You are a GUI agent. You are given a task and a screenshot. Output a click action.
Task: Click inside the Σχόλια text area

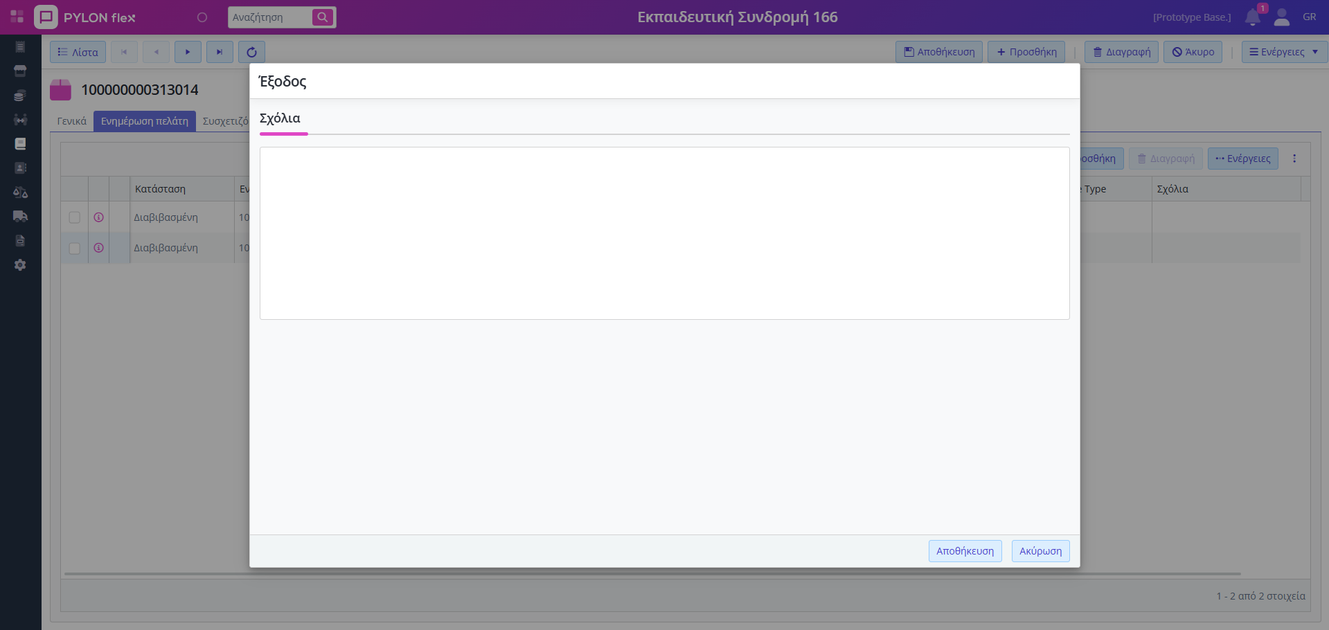tap(664, 233)
